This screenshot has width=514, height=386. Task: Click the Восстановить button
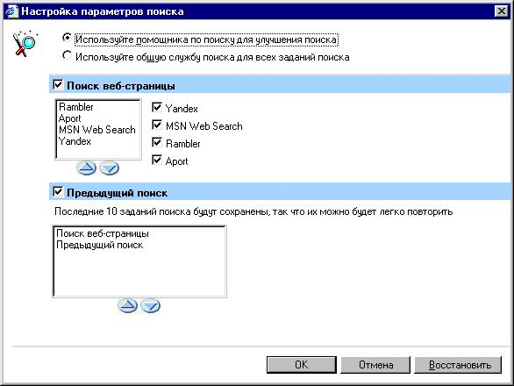click(458, 365)
